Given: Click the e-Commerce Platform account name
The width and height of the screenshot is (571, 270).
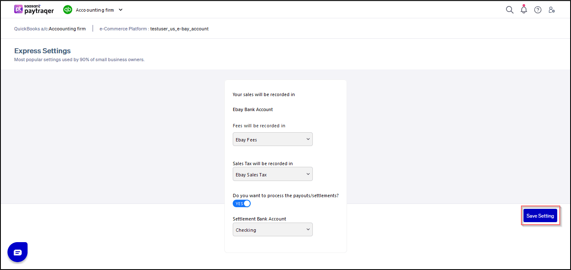Looking at the screenshot, I should tap(179, 29).
